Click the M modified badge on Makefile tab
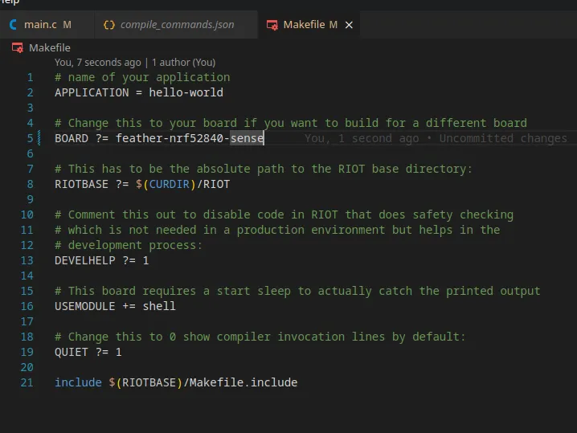 (334, 25)
